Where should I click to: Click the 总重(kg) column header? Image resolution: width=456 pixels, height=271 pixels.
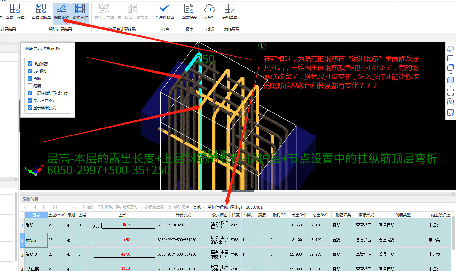pyautogui.click(x=320, y=215)
